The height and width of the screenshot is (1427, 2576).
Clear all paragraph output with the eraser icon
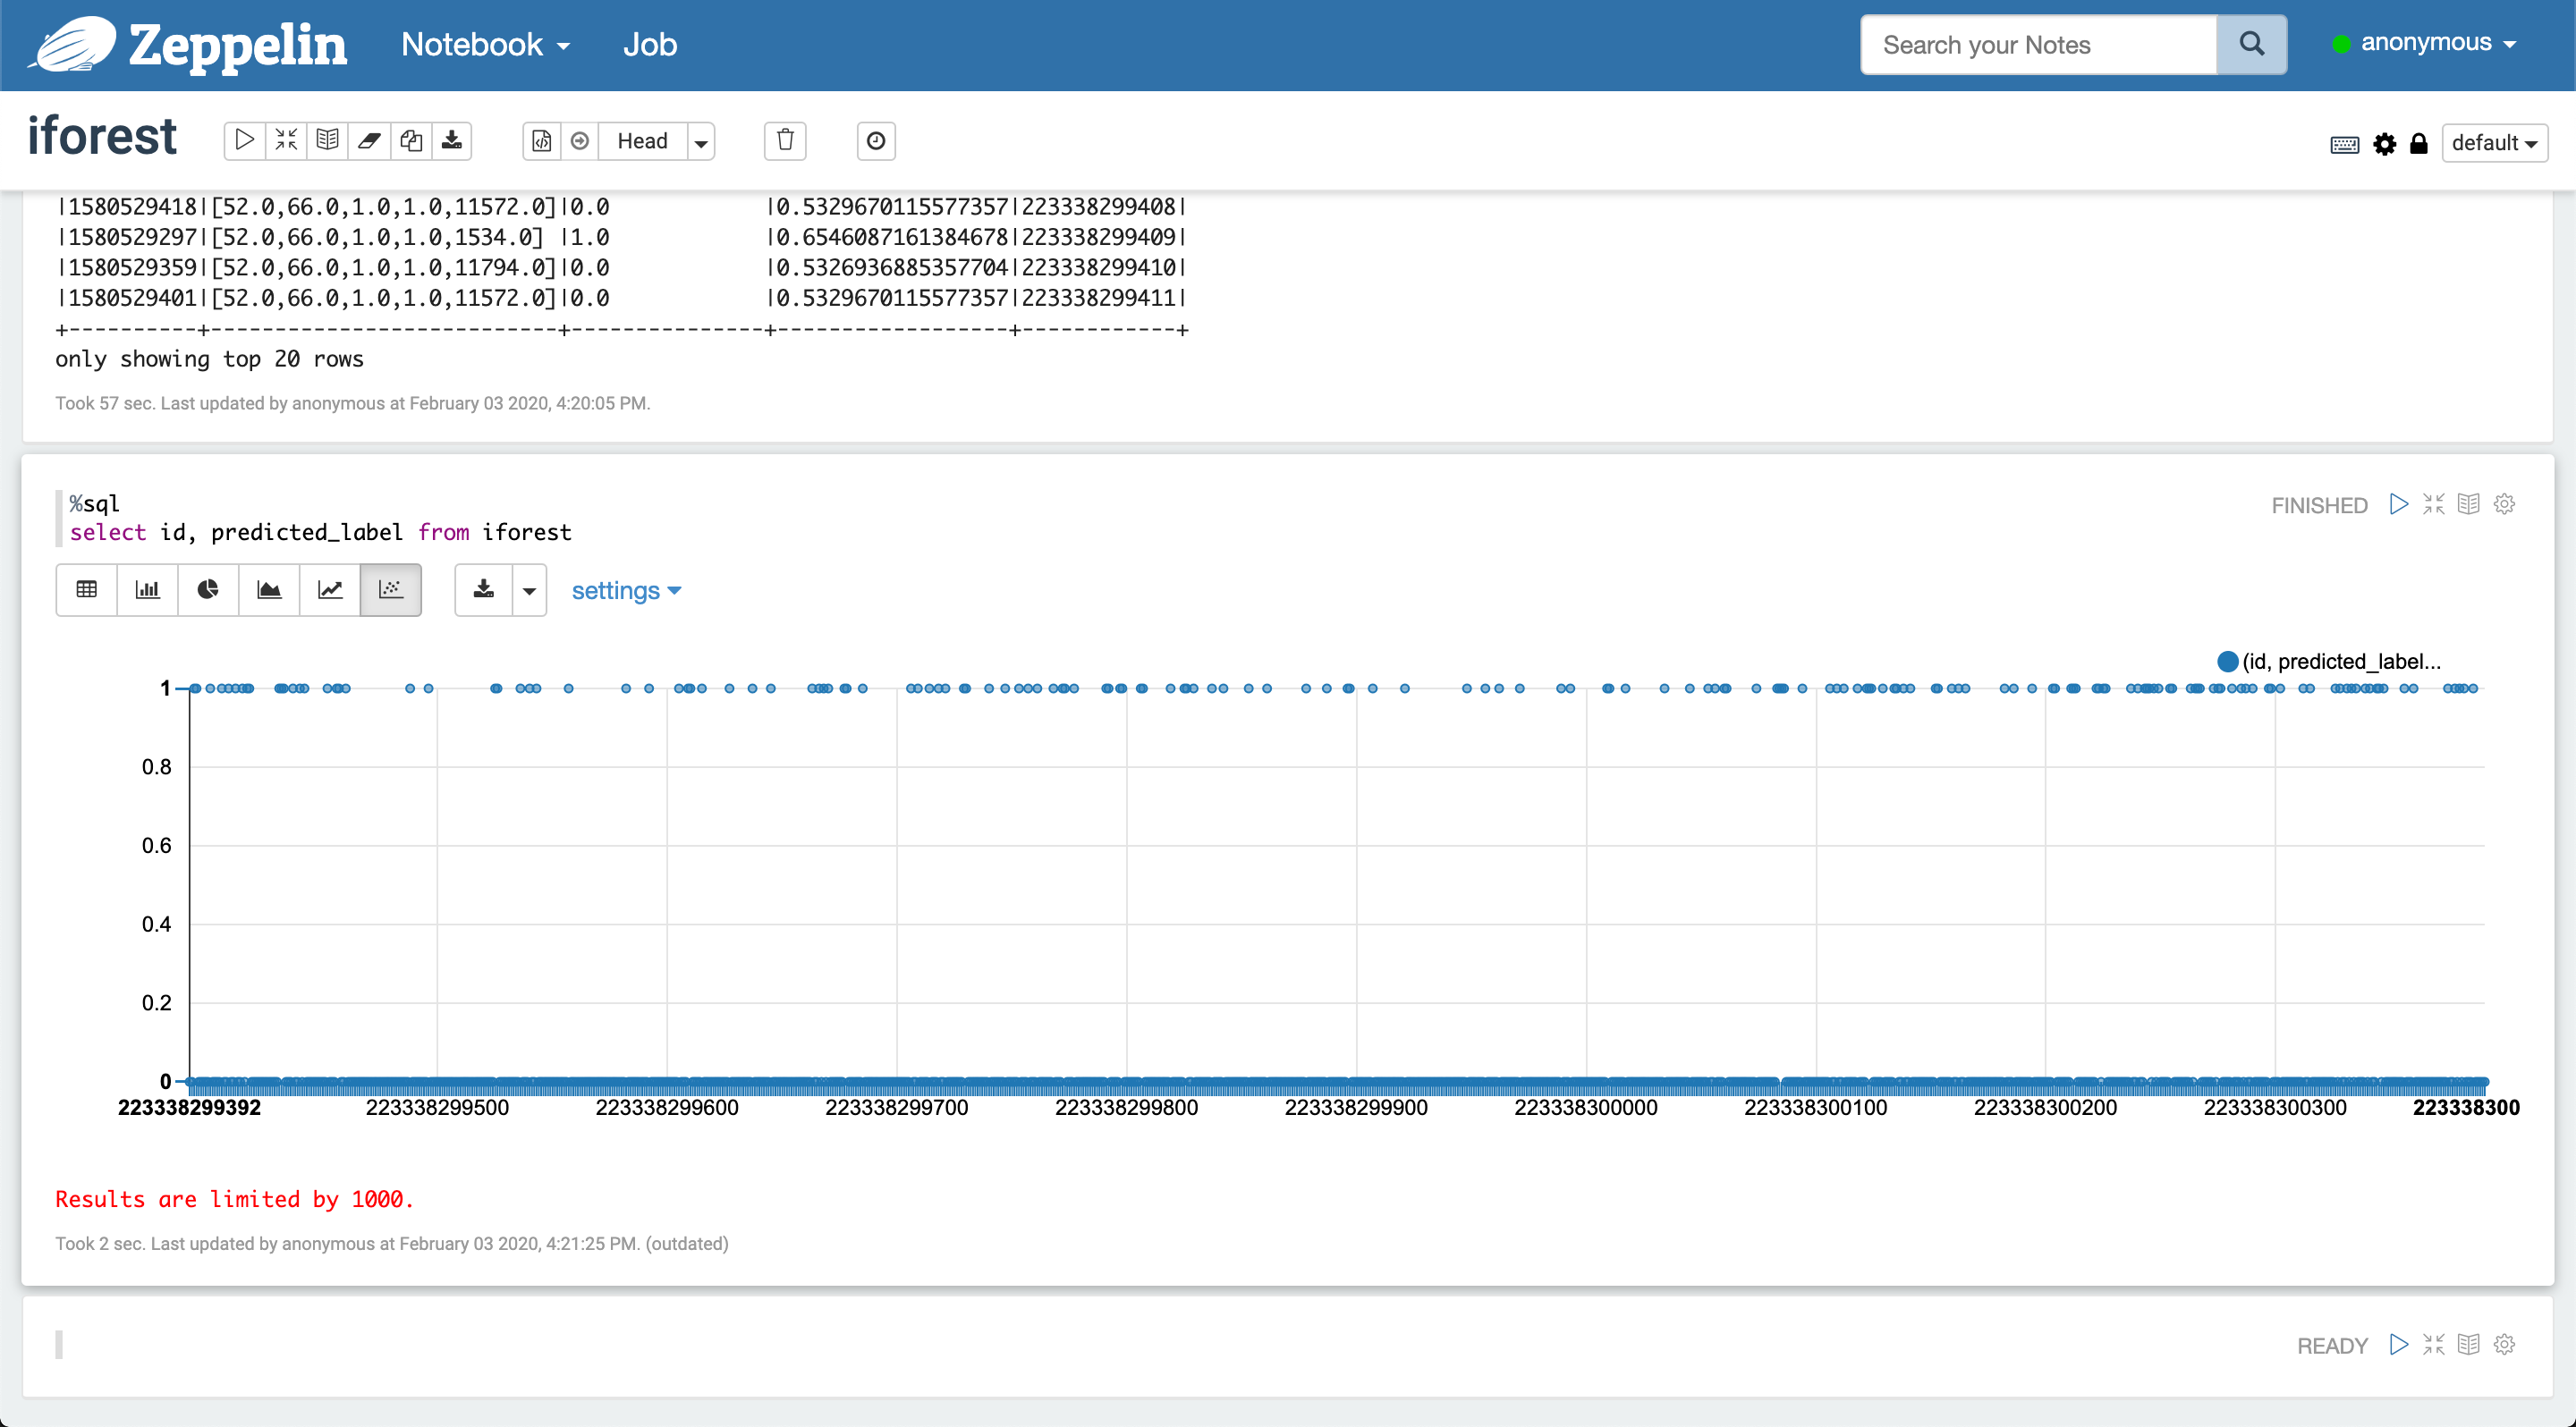pyautogui.click(x=369, y=141)
